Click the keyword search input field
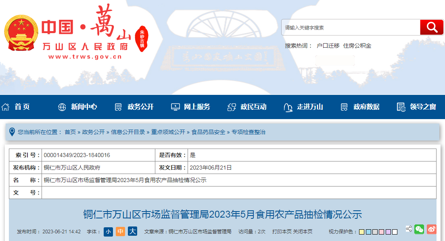445x241 pixels. 350,27
